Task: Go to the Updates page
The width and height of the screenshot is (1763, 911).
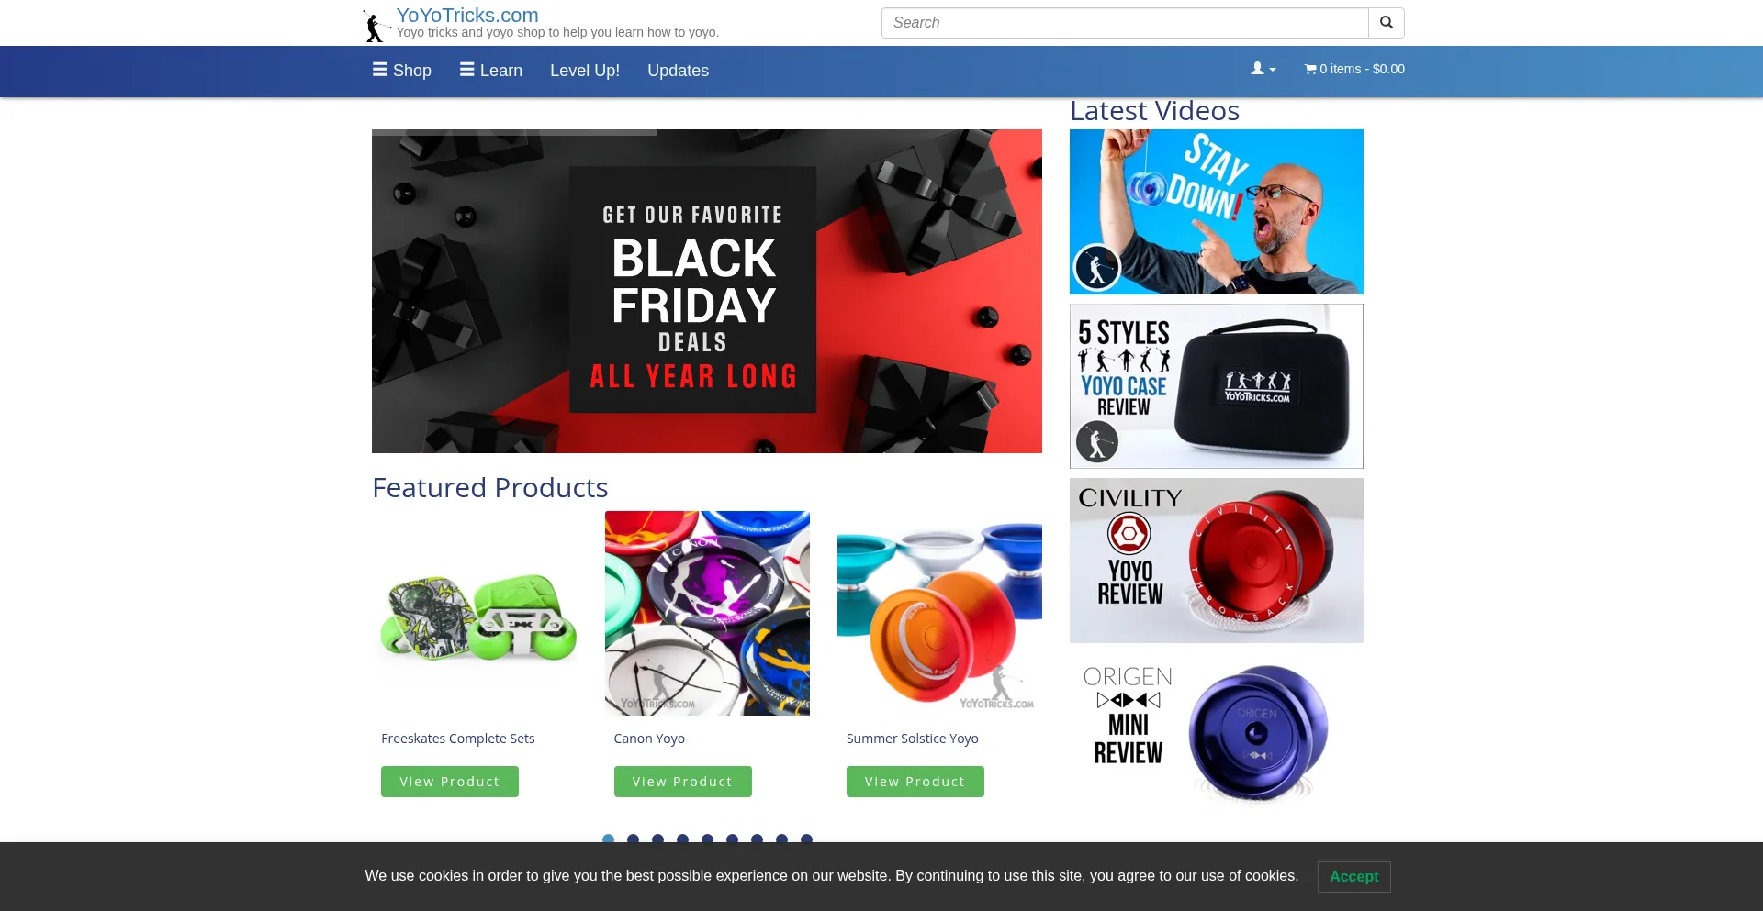Action: tap(678, 71)
